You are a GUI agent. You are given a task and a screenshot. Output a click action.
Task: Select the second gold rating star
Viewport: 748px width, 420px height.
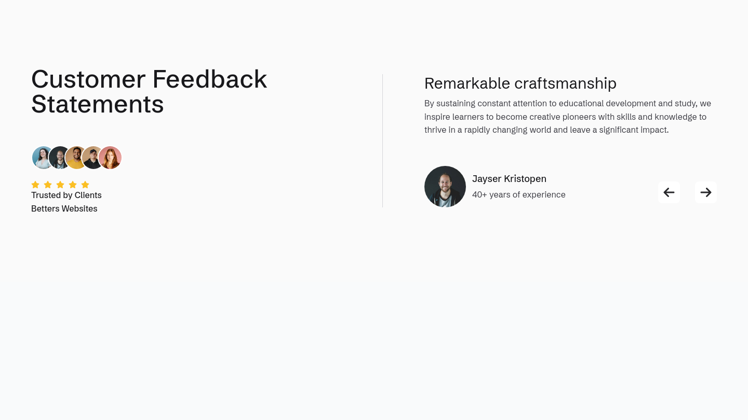(x=48, y=185)
